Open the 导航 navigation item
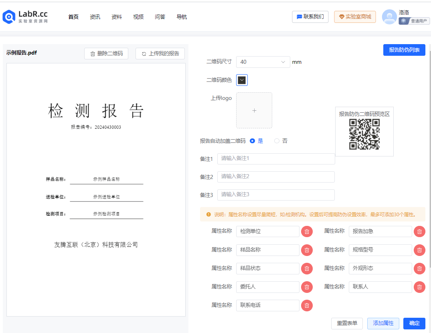Viewport: 431px width, 333px height. [182, 17]
